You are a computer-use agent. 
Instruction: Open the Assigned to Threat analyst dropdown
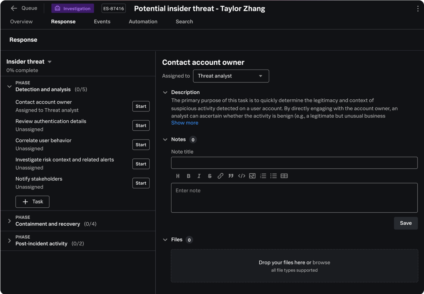click(x=231, y=76)
